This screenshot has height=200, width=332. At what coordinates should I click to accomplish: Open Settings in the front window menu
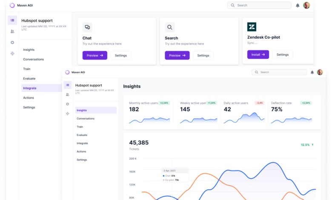pos(82,160)
